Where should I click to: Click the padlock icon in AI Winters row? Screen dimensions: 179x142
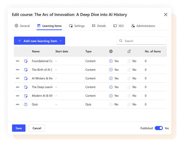[x=129, y=78]
